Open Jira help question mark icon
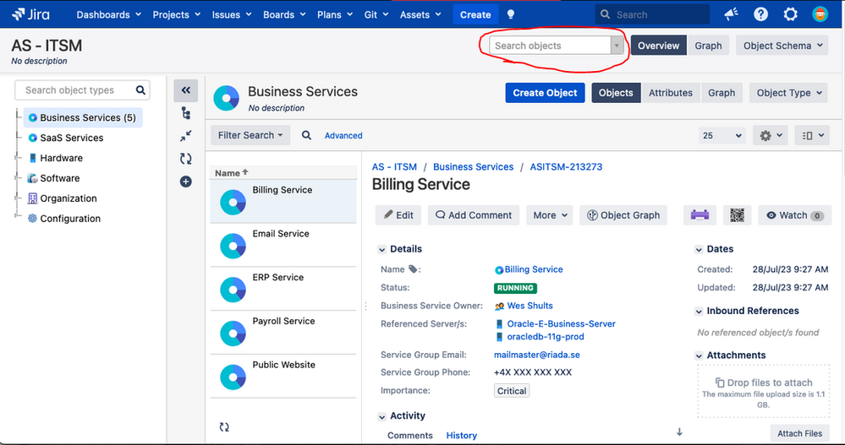 coord(760,14)
